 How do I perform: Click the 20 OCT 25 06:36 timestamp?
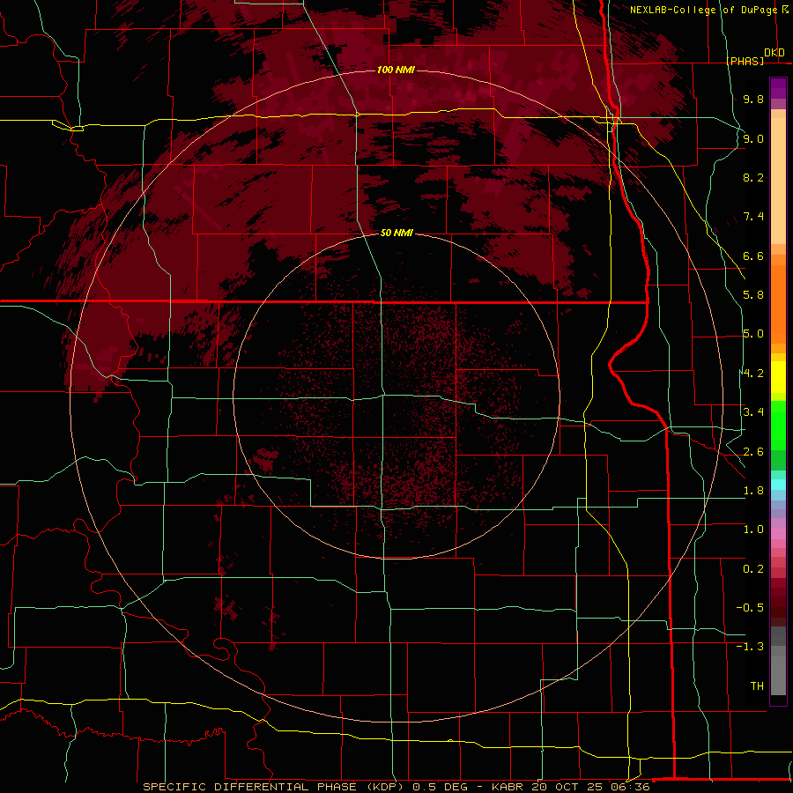(590, 787)
